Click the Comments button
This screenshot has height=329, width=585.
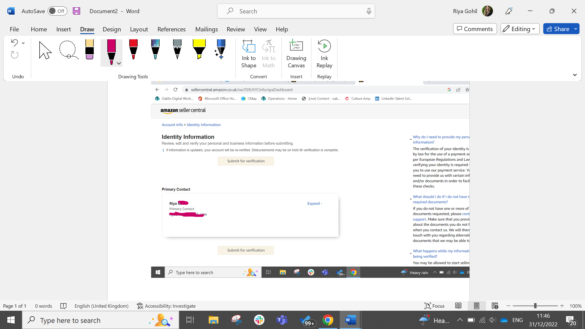click(475, 29)
